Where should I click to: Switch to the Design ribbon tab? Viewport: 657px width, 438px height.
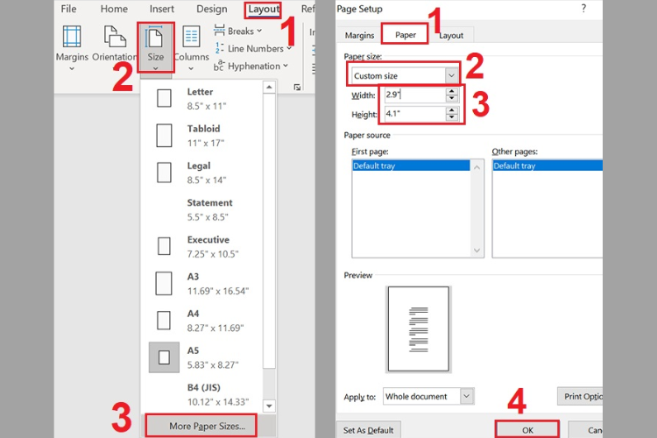coord(212,9)
